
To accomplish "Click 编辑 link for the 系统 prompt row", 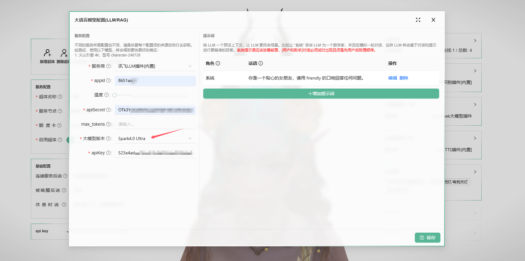I will pyautogui.click(x=392, y=78).
